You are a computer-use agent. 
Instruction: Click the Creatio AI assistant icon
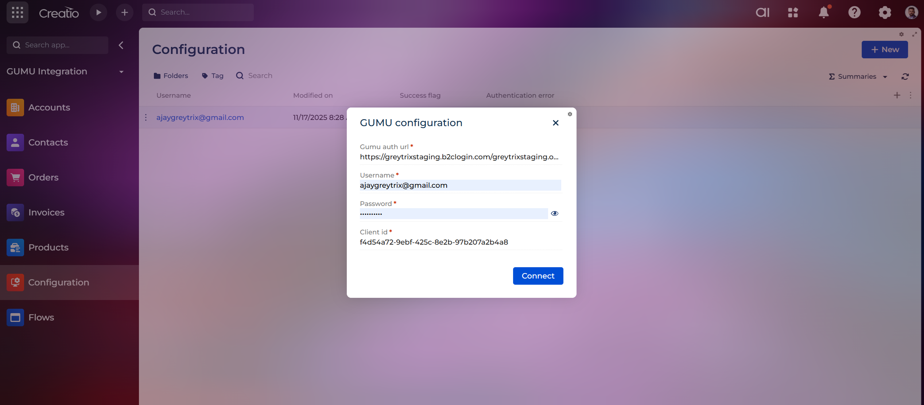(762, 12)
